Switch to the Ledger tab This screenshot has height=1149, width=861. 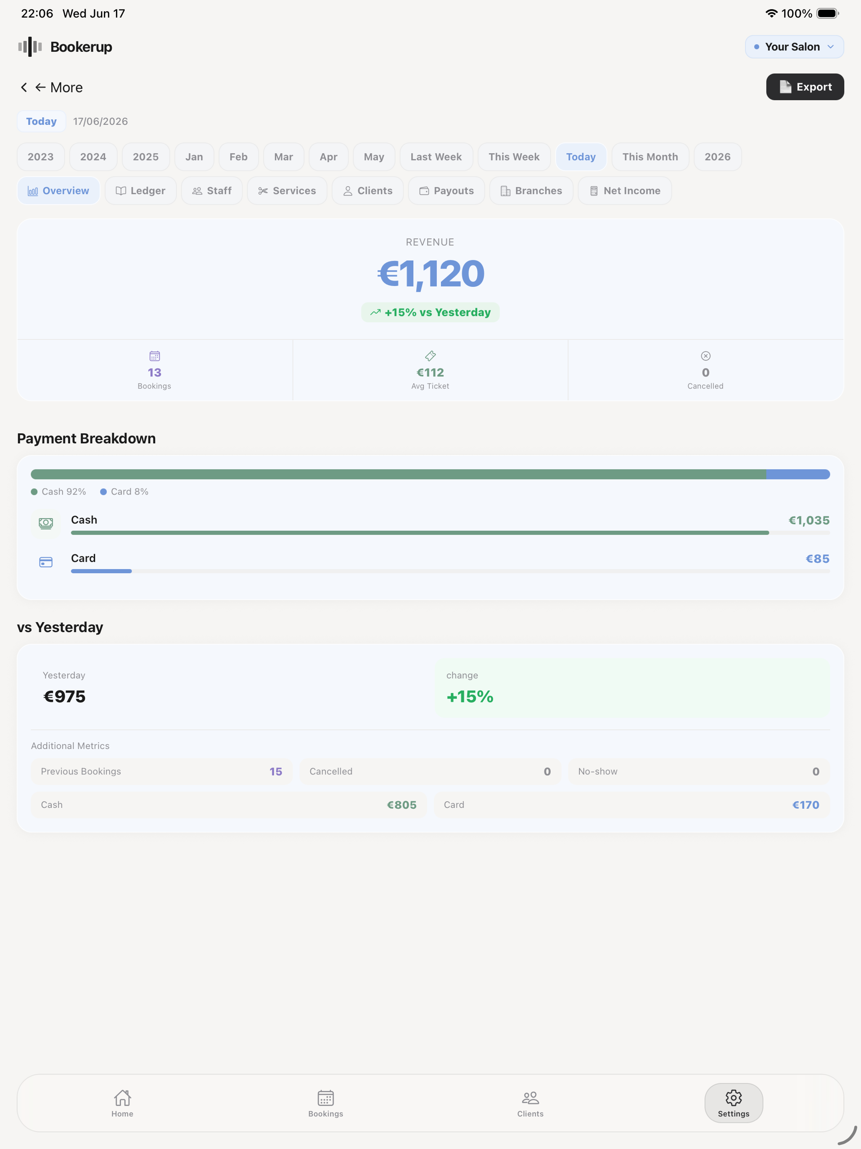(140, 191)
